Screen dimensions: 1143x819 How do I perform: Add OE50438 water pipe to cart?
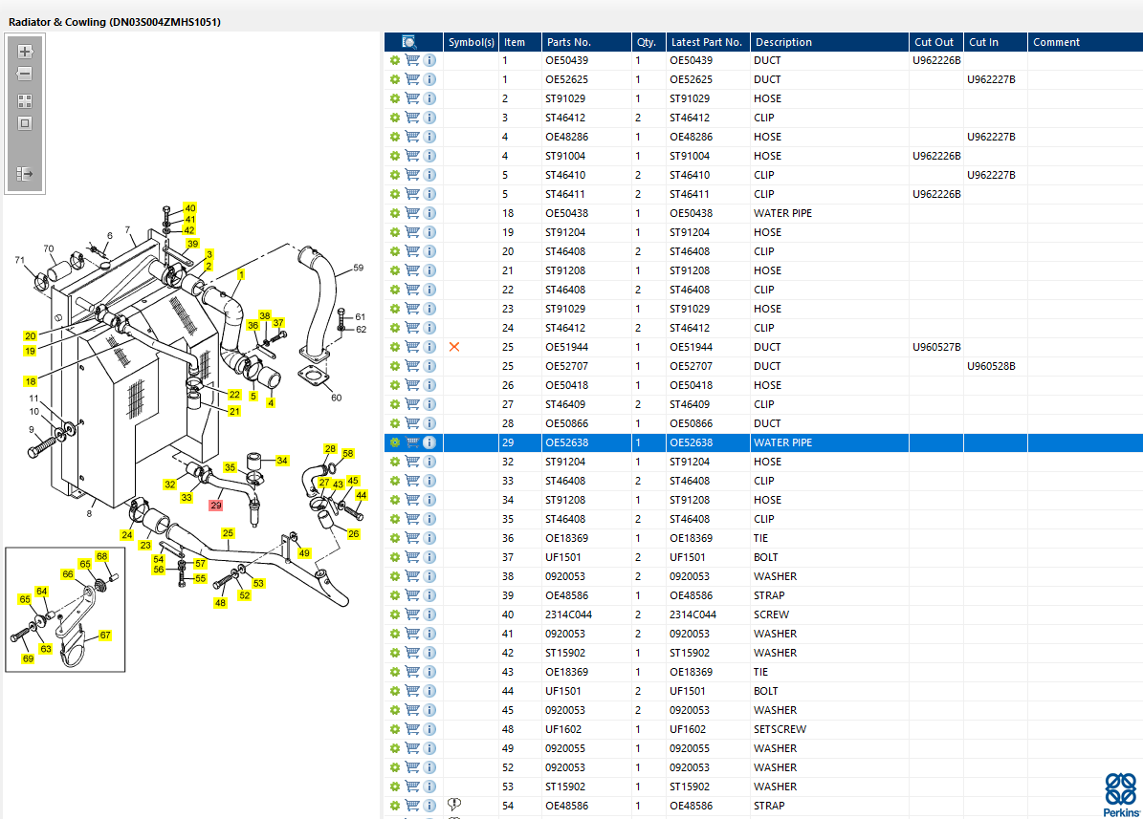tap(412, 213)
